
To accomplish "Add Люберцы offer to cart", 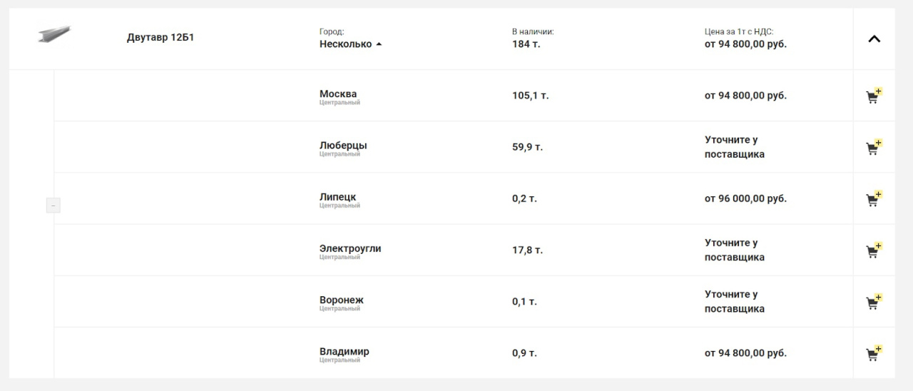I will point(874,147).
